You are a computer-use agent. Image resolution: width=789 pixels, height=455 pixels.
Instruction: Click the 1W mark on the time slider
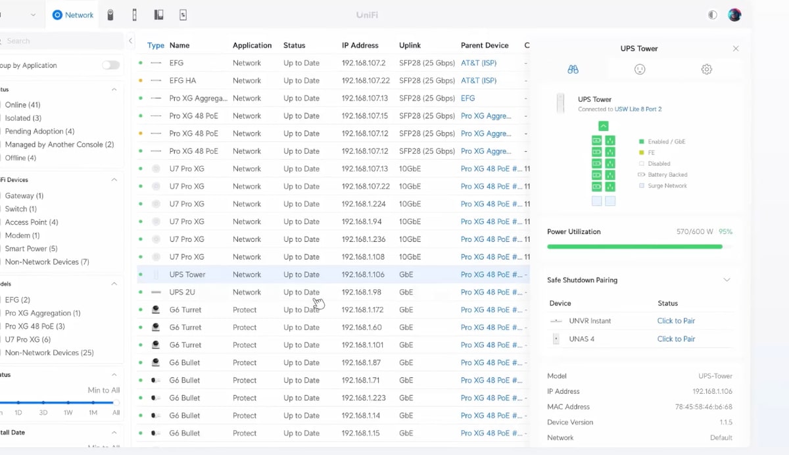click(68, 402)
